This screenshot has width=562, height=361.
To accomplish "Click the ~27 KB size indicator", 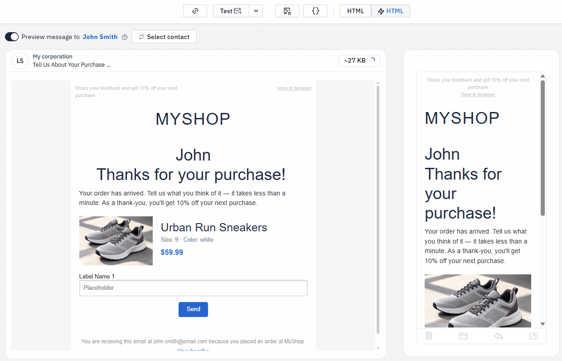I will [359, 60].
